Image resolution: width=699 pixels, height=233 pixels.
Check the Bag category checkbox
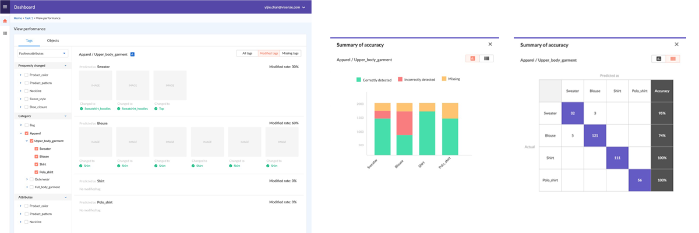click(x=27, y=125)
